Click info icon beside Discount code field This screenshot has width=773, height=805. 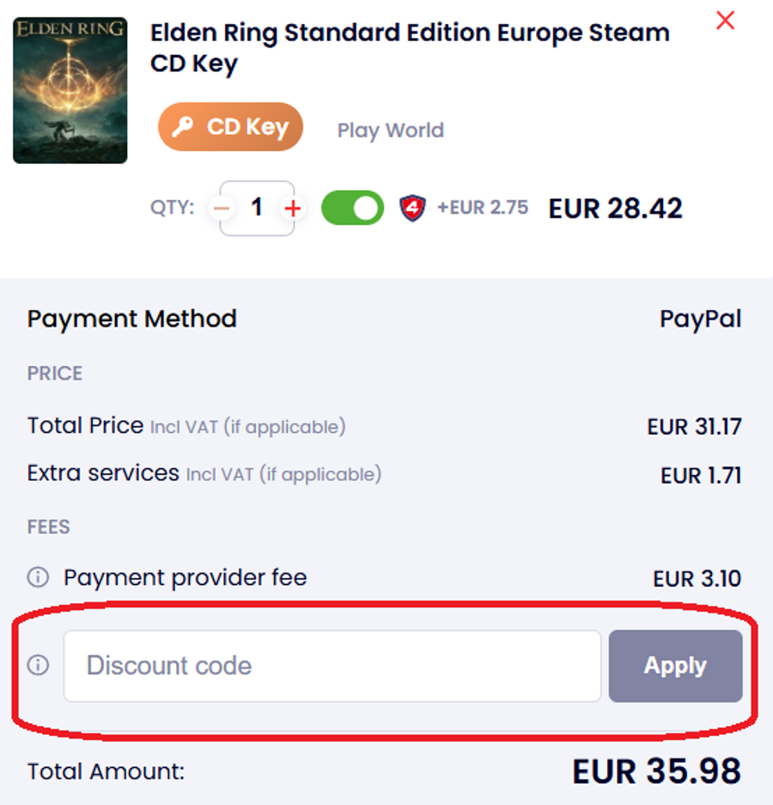click(x=38, y=665)
